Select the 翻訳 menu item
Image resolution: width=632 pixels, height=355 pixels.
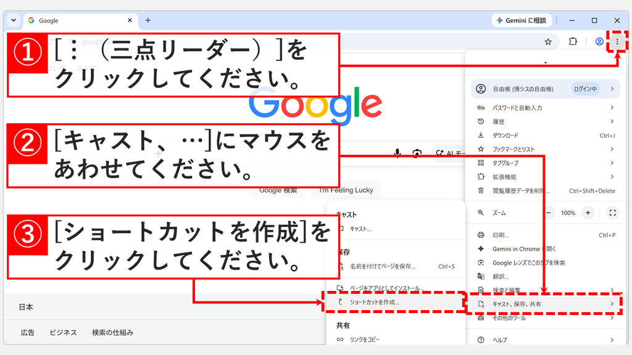pyautogui.click(x=546, y=277)
